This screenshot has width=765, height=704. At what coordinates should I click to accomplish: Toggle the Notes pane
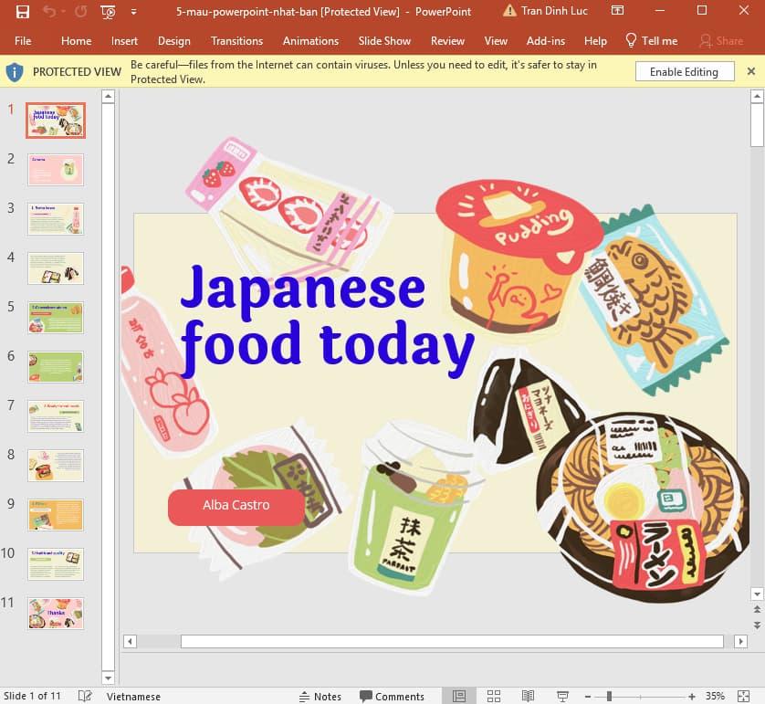(321, 696)
